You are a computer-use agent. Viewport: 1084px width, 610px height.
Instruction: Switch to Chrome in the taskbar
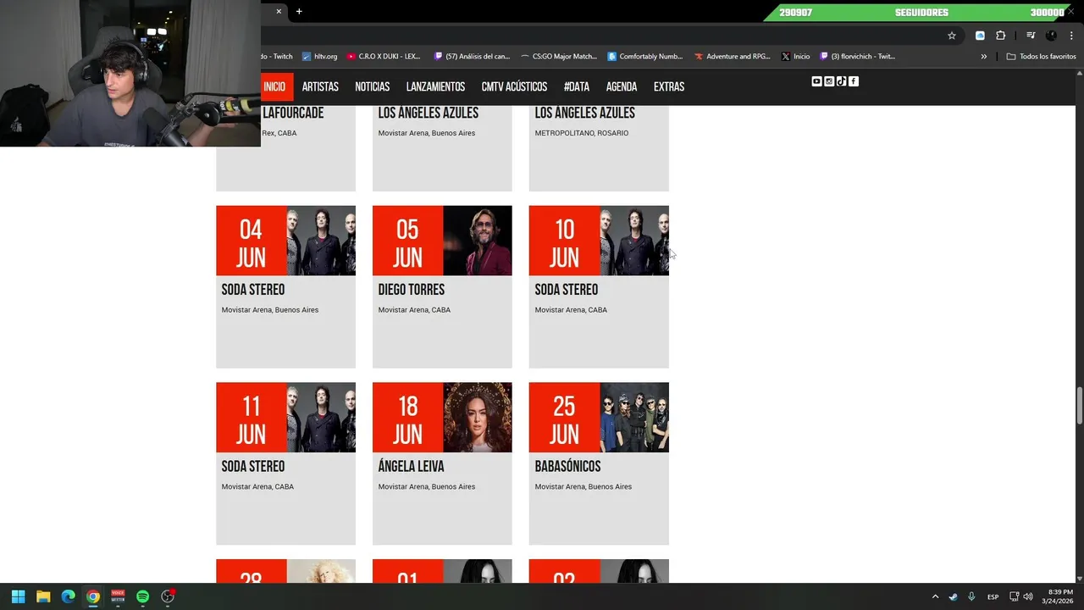pyautogui.click(x=93, y=596)
